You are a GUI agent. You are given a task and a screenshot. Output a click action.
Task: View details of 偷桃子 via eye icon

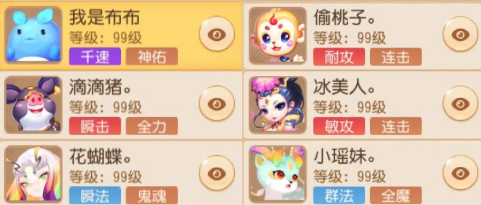(460, 34)
